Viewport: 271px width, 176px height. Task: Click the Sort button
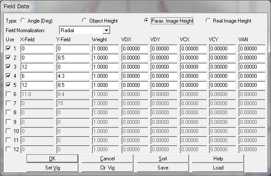tap(163, 159)
